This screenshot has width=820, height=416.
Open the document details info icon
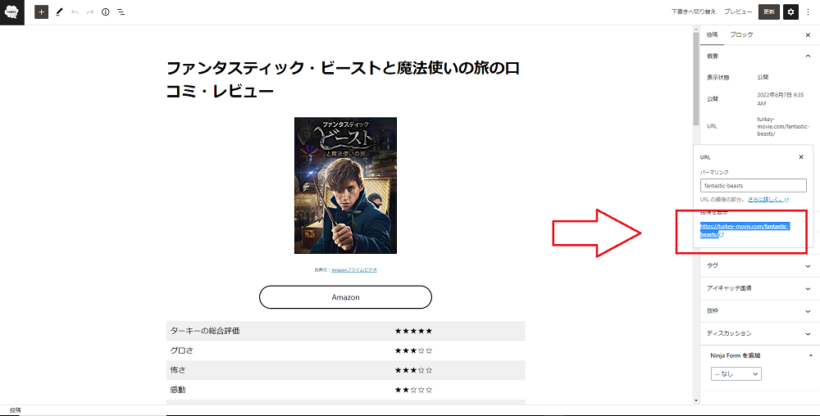[106, 11]
